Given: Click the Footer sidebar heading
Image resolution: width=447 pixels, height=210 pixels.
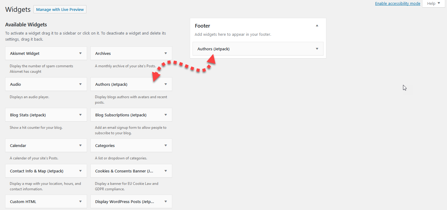Looking at the screenshot, I should coord(203,26).
